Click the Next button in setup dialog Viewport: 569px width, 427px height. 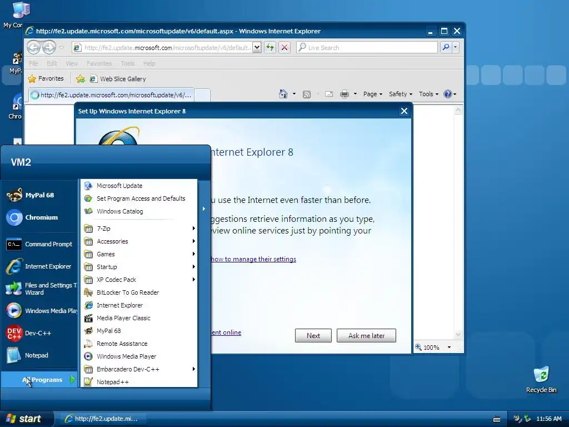coord(313,335)
